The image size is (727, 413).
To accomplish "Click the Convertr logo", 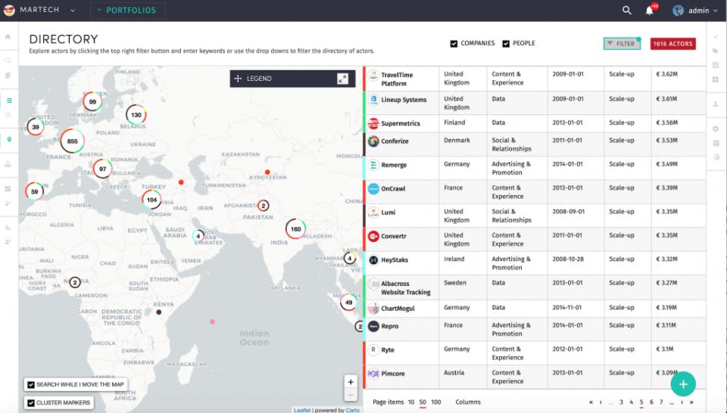I will pos(373,236).
